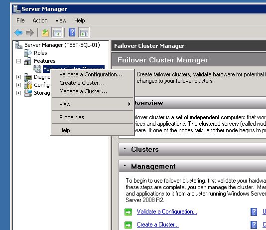The height and width of the screenshot is (230, 266).
Task: Collapse the Management section
Action: click(x=125, y=166)
